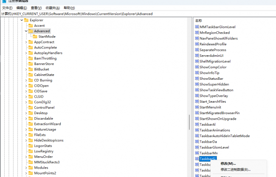This screenshot has height=177, width=276.
Task: Click the CabinetState folder icon
Action: 31,75
